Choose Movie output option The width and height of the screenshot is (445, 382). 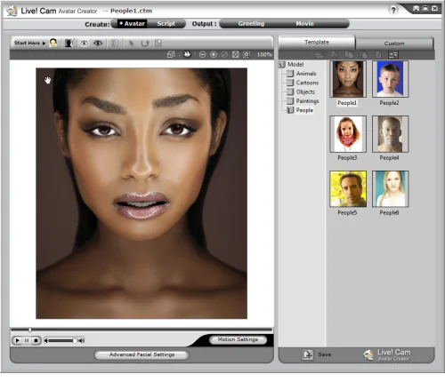click(304, 24)
